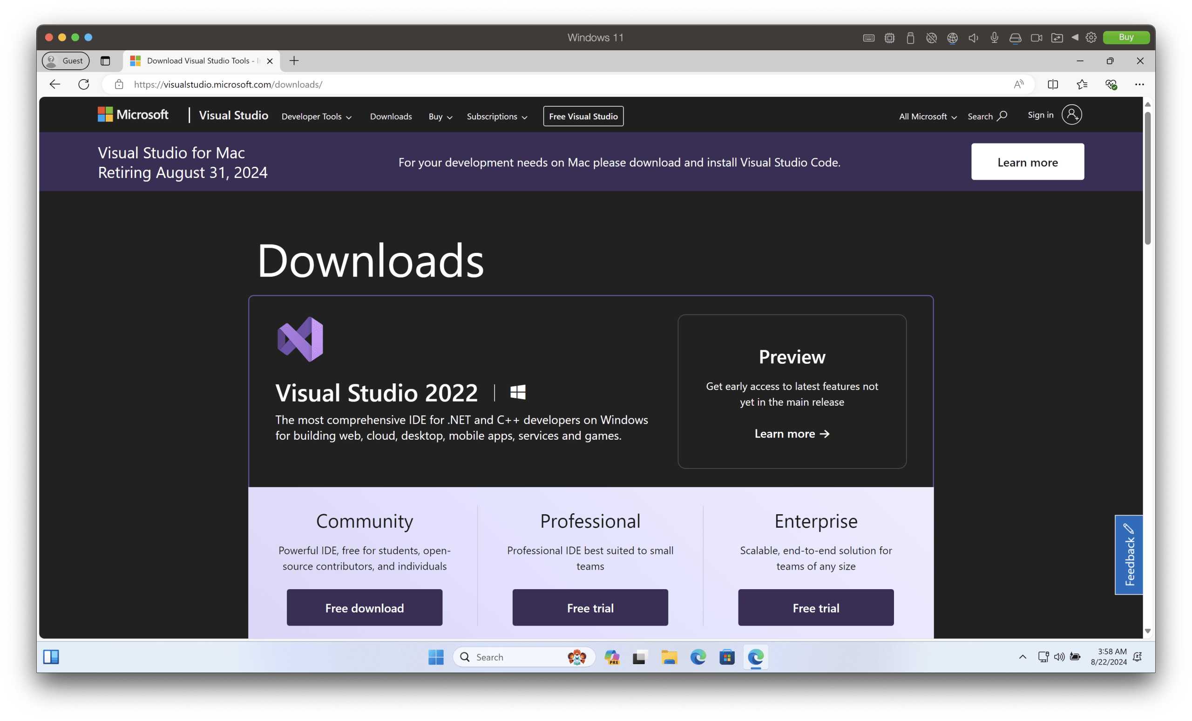The width and height of the screenshot is (1192, 721).
Task: Open Microsoft Store taskbar icon
Action: tap(727, 657)
